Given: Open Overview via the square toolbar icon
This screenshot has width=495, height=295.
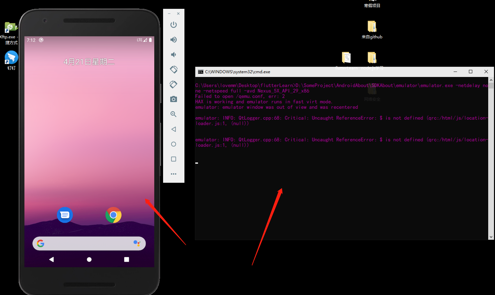Looking at the screenshot, I should (x=173, y=159).
